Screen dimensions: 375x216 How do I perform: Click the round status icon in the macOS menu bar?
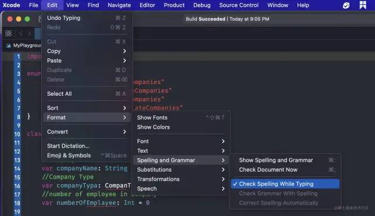[346, 5]
